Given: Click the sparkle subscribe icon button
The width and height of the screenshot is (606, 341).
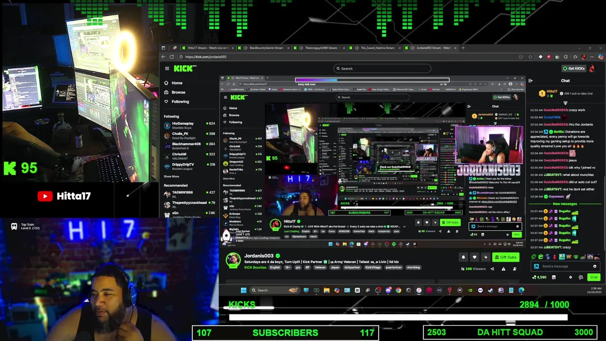Looking at the screenshot, I should pyautogui.click(x=485, y=257).
